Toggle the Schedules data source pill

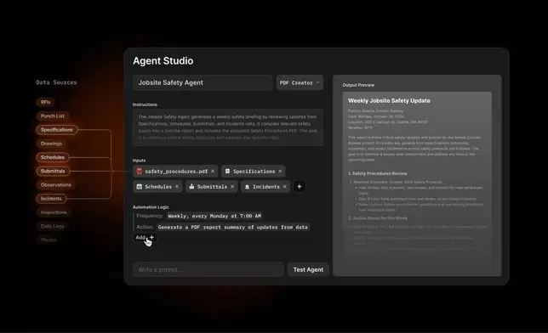click(x=53, y=157)
